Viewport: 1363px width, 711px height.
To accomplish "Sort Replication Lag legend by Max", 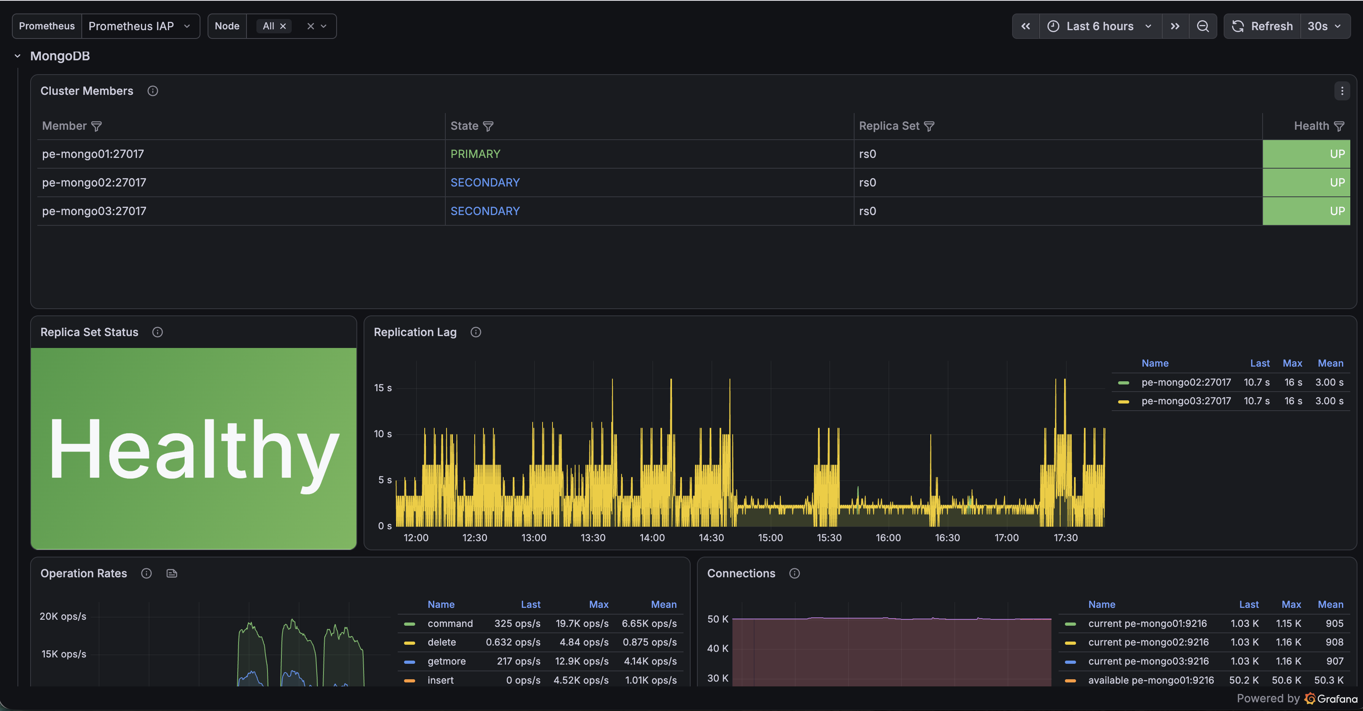I will [x=1292, y=363].
